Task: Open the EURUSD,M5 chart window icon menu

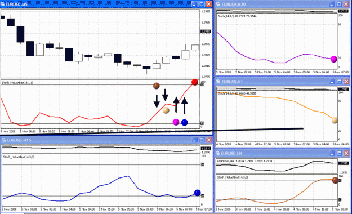Action: click(x=3, y=4)
